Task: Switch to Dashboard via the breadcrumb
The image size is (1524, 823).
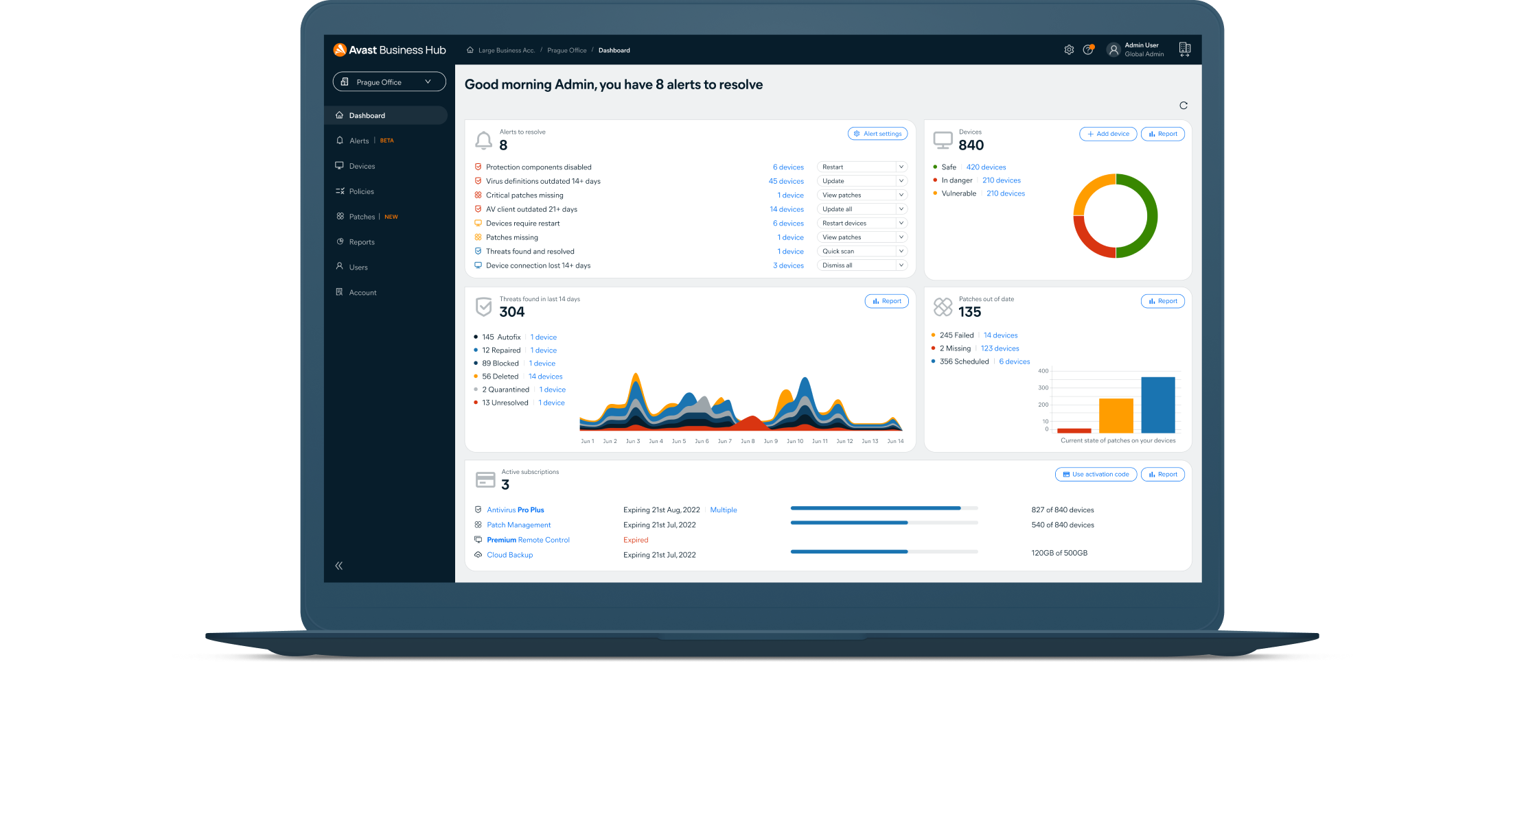Action: 614,50
